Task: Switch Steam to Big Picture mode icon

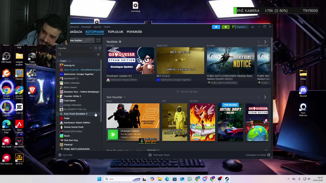Action: (x=252, y=27)
